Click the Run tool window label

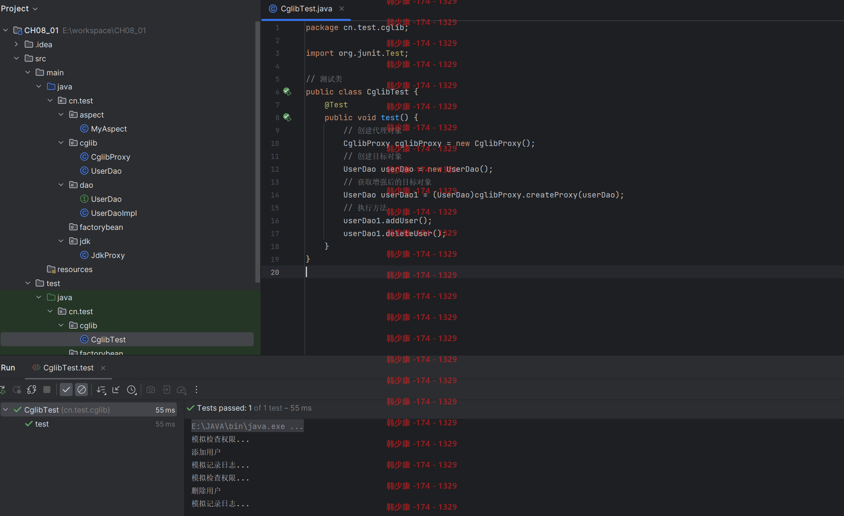click(8, 368)
